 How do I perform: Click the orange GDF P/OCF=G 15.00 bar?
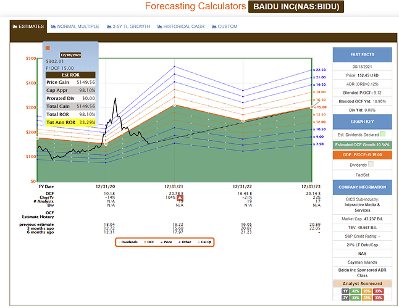(362, 155)
